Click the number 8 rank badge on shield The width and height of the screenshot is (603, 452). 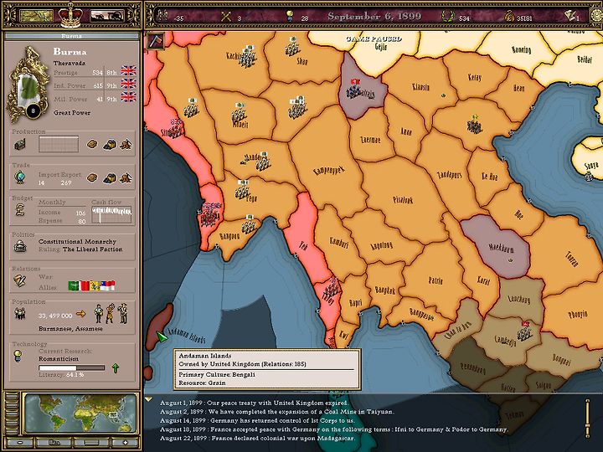click(x=33, y=111)
